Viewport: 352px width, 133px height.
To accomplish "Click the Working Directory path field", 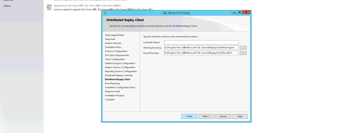I will [x=201, y=48].
